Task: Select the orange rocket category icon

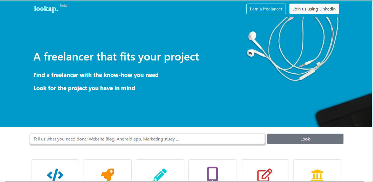Action: click(108, 175)
